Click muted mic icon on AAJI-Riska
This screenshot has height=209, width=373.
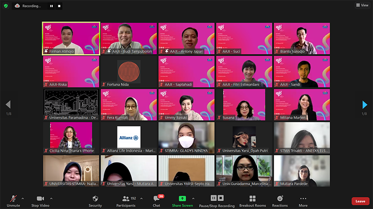pyautogui.click(x=46, y=85)
